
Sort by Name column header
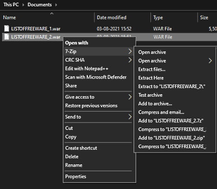click(x=9, y=17)
